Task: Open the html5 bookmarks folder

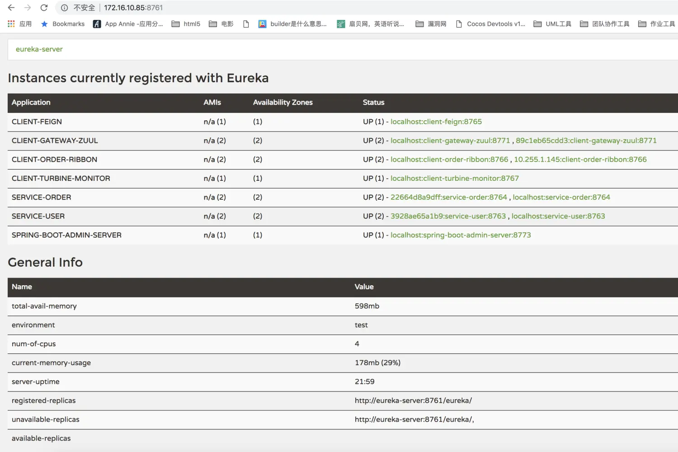Action: pyautogui.click(x=186, y=24)
